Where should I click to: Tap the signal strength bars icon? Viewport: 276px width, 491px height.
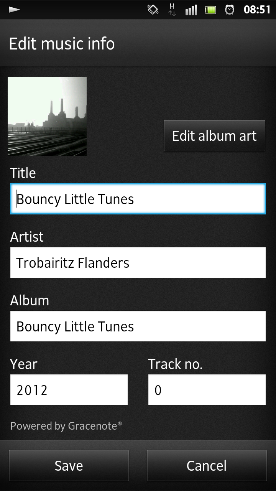tap(191, 10)
